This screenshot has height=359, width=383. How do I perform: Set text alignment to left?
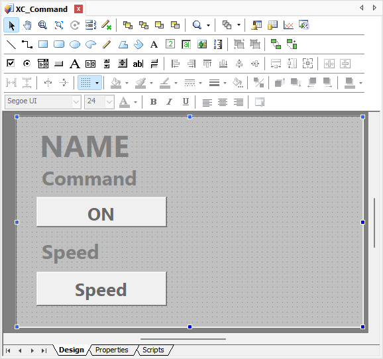(207, 102)
